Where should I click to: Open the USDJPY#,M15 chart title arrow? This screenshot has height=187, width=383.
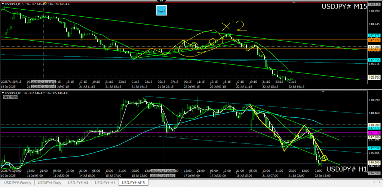tap(3, 4)
